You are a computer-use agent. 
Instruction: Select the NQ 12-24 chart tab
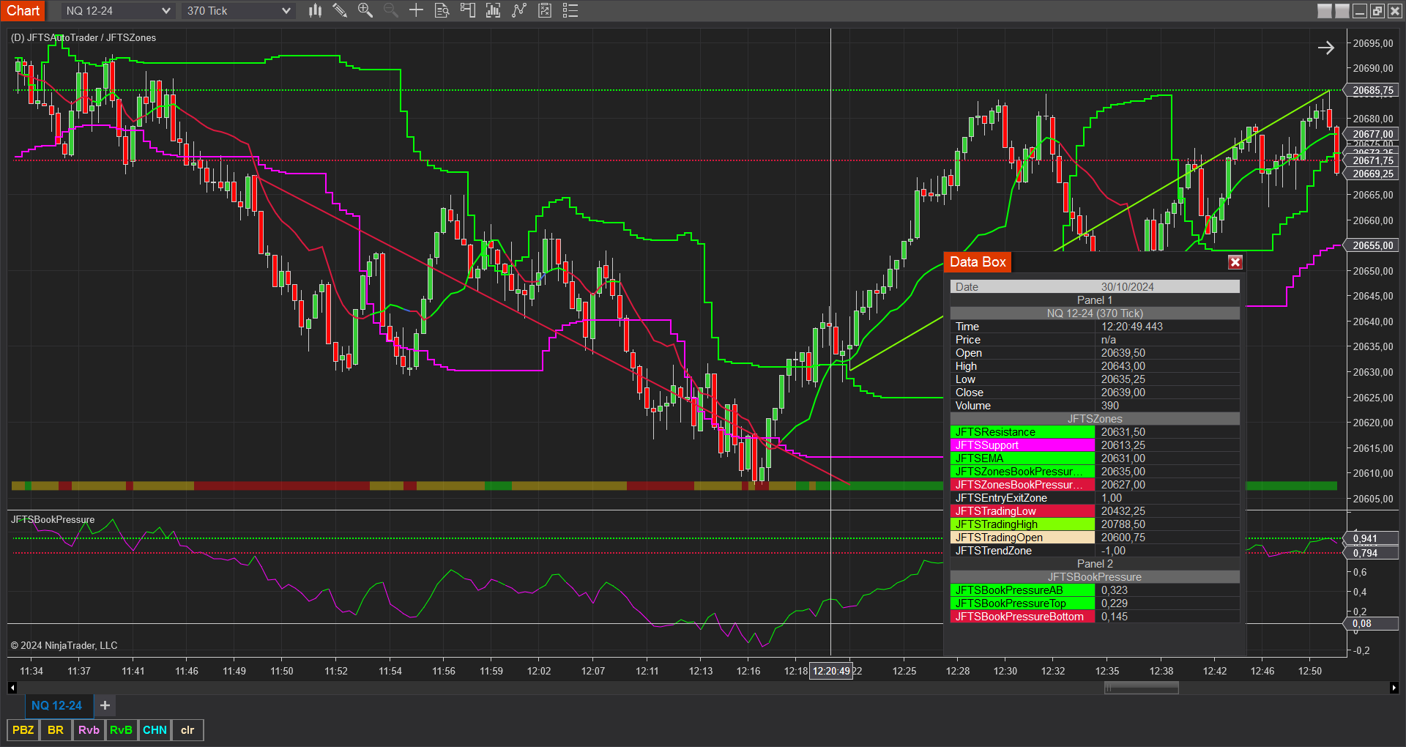point(56,705)
